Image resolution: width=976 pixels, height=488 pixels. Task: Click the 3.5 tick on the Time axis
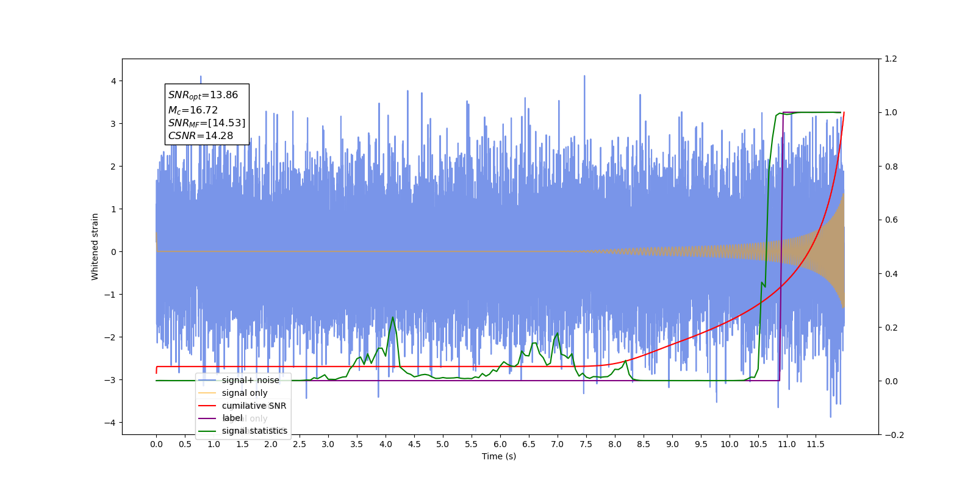pyautogui.click(x=357, y=444)
